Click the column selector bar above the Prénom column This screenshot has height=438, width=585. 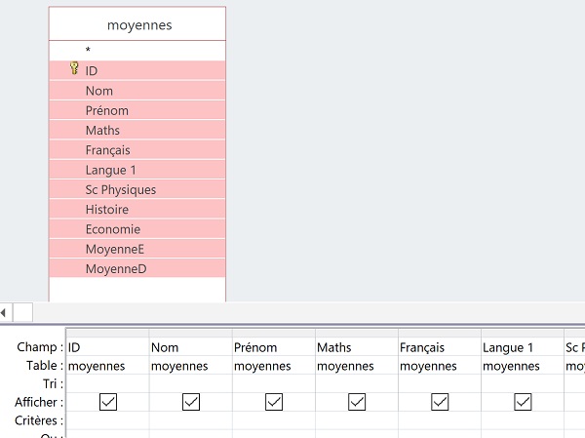[273, 333]
